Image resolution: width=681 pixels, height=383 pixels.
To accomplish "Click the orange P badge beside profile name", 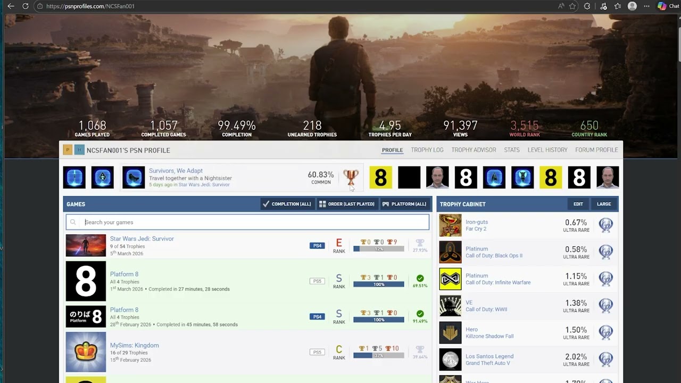I will coord(68,150).
